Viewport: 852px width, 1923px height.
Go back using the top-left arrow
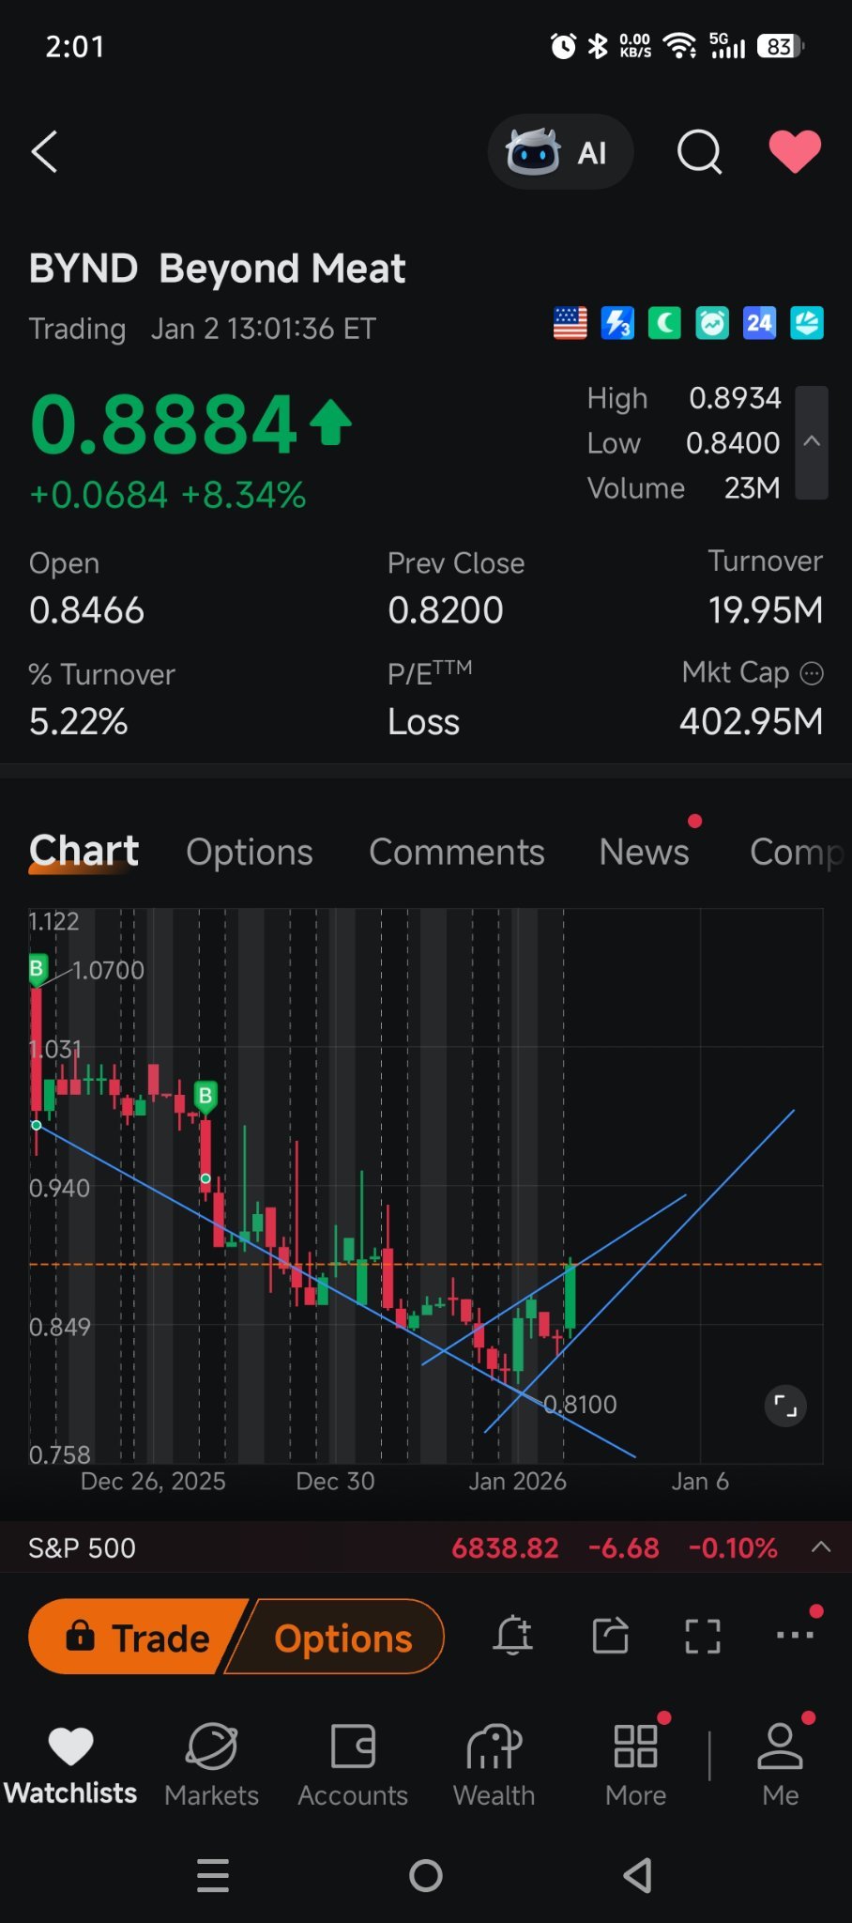(x=45, y=151)
